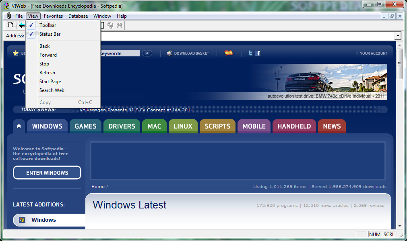Click the binoculars search toolbar icon

pyautogui.click(x=120, y=25)
